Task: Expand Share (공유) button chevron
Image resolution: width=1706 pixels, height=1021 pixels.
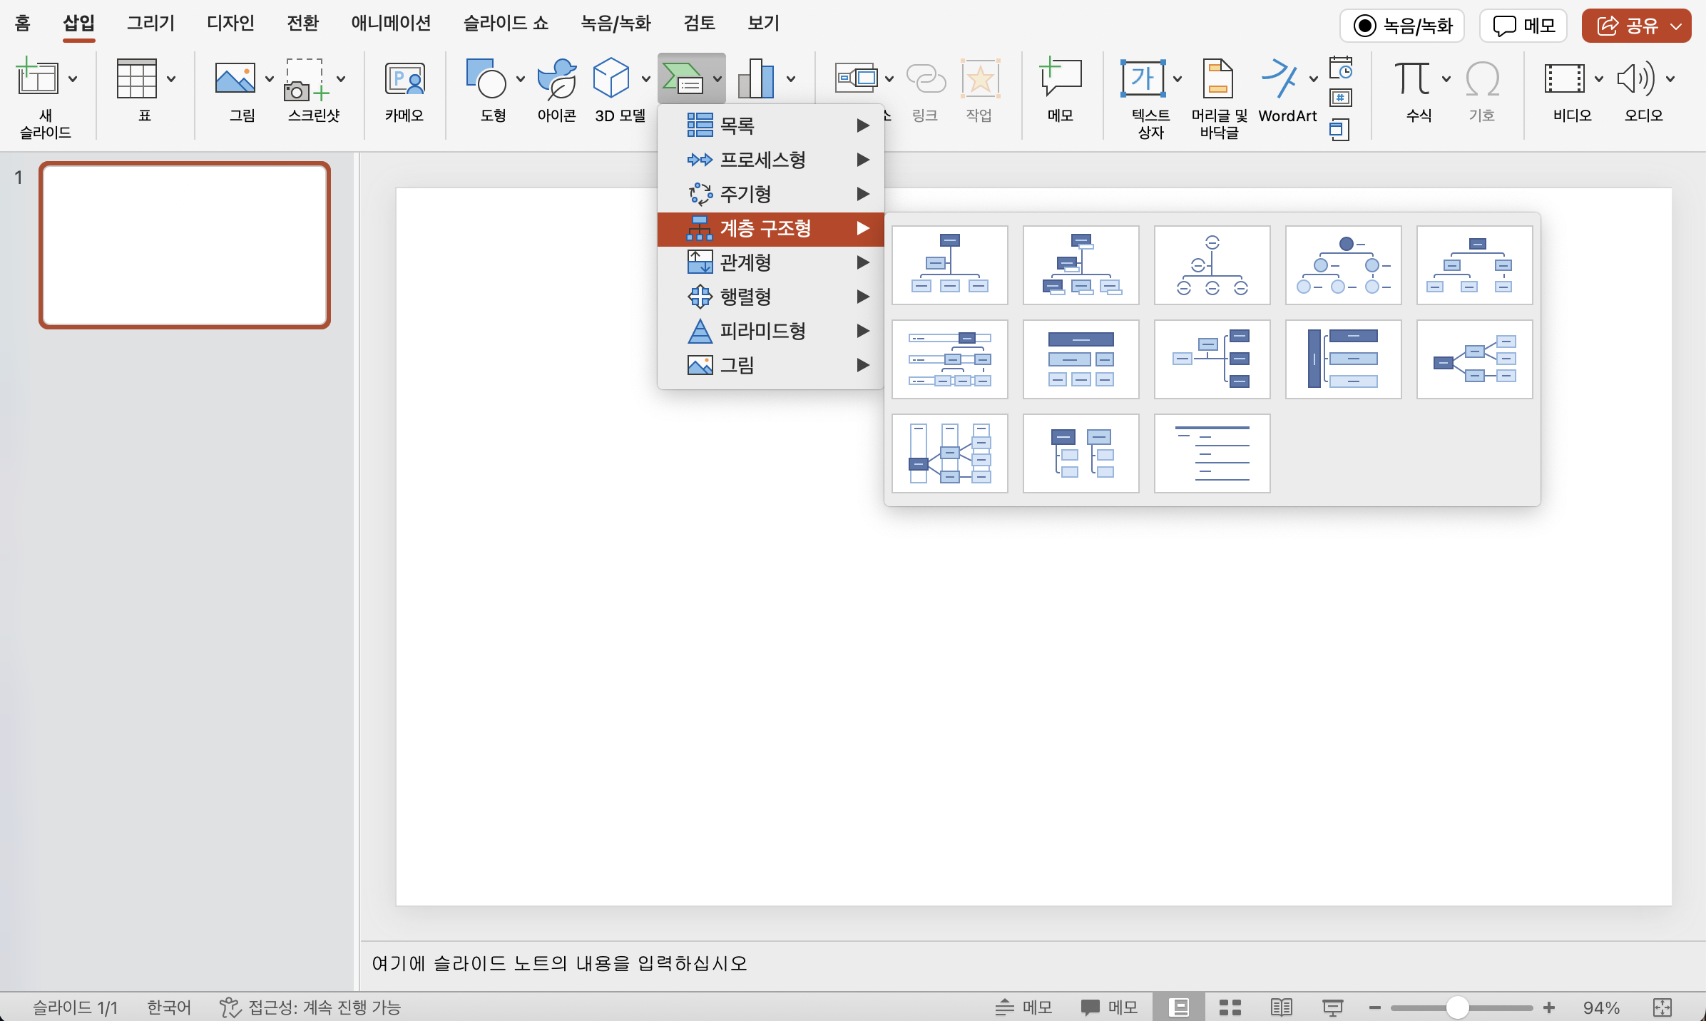Action: [1675, 26]
